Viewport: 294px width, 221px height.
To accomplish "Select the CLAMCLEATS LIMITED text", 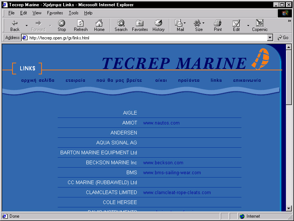I will point(111,192).
